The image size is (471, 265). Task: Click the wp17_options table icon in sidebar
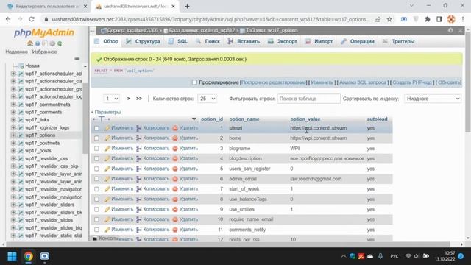point(21,135)
